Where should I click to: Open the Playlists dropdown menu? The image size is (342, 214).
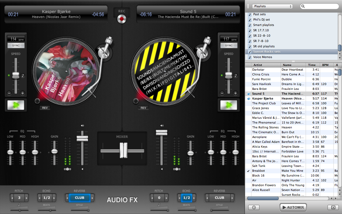pos(272,6)
